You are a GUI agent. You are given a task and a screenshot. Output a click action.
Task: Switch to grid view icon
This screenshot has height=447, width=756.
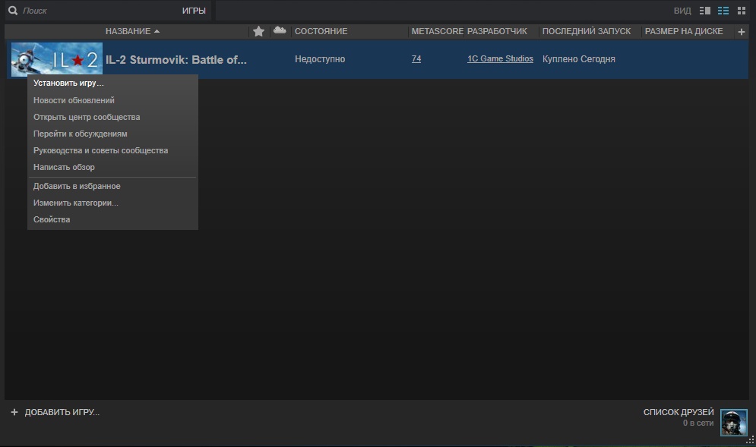(742, 11)
